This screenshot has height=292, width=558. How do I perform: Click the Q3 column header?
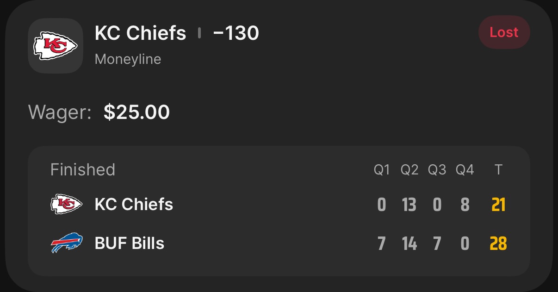click(x=437, y=170)
